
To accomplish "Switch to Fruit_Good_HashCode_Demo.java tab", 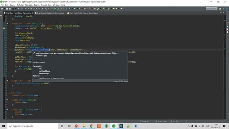I will point(50,13).
